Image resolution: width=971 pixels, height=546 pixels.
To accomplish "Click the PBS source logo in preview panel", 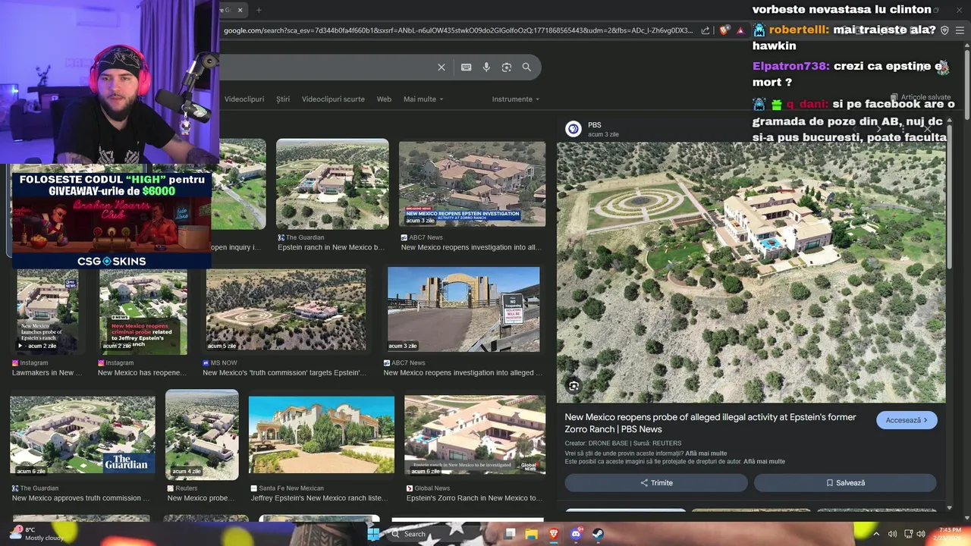I will [x=573, y=129].
